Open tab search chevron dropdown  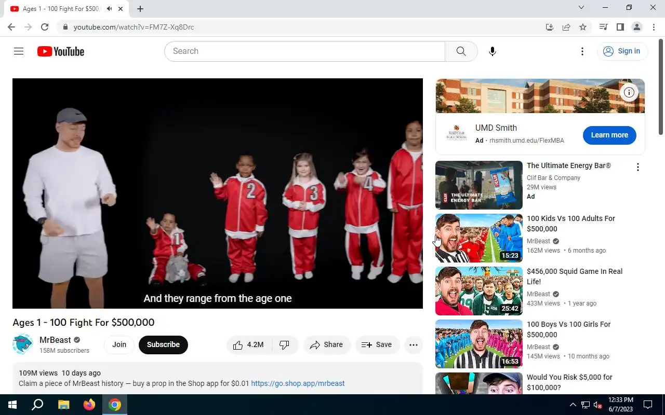(x=581, y=7)
